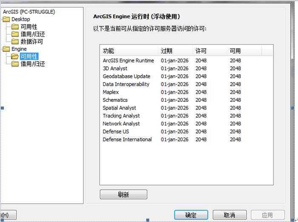Click the 可用 count for Defense International
The image size is (298, 222).
point(235,140)
